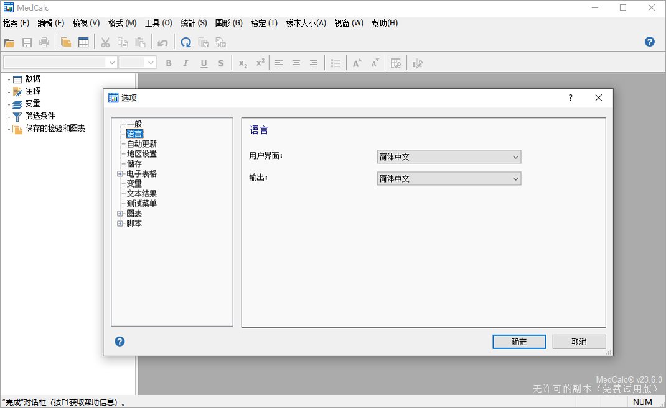The height and width of the screenshot is (408, 666).
Task: Open the 工具 (O) menu
Action: pos(159,24)
